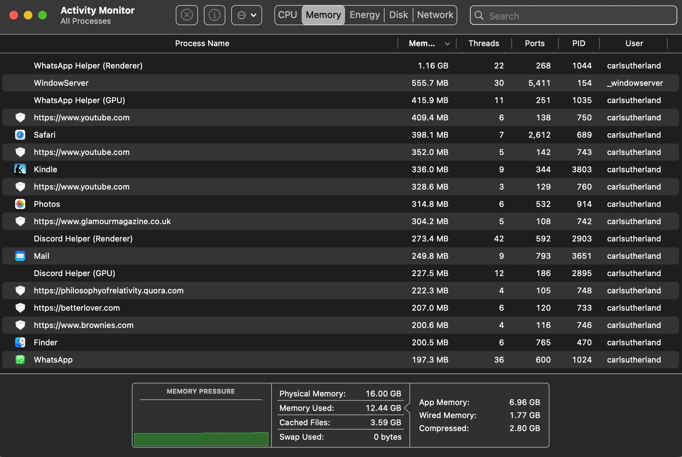Click the inspect process info icon

(215, 15)
